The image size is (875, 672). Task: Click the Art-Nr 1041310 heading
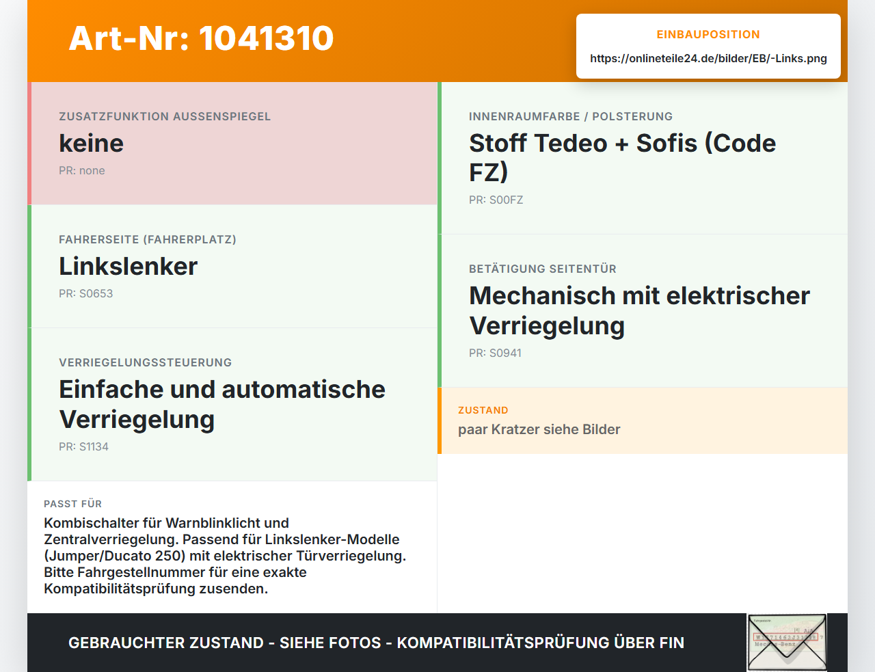pos(201,38)
